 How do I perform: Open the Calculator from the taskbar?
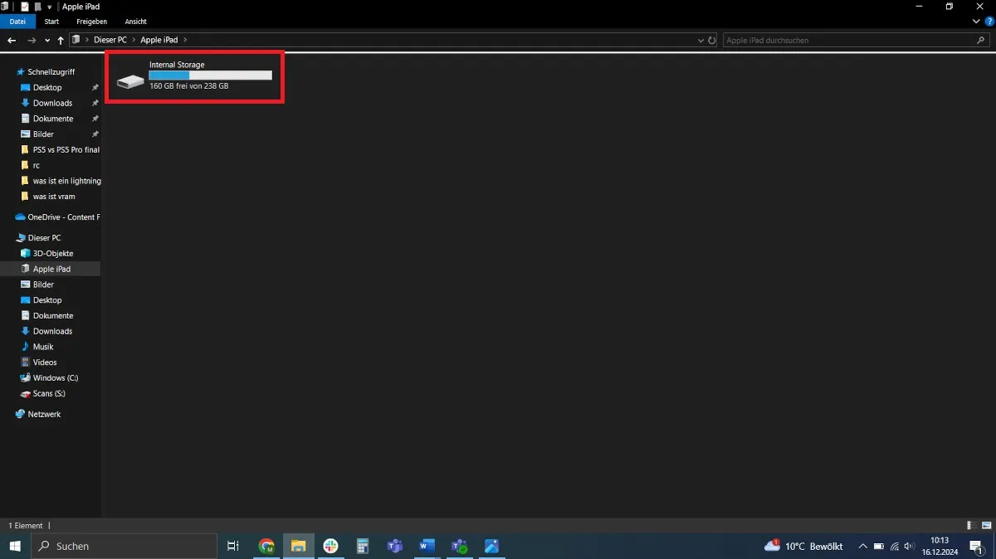pyautogui.click(x=363, y=546)
